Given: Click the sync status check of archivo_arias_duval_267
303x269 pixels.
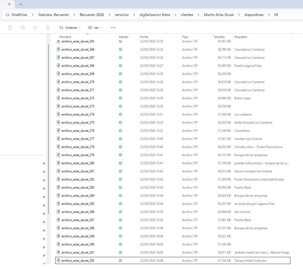Looking at the screenshot, I should click(x=120, y=58).
